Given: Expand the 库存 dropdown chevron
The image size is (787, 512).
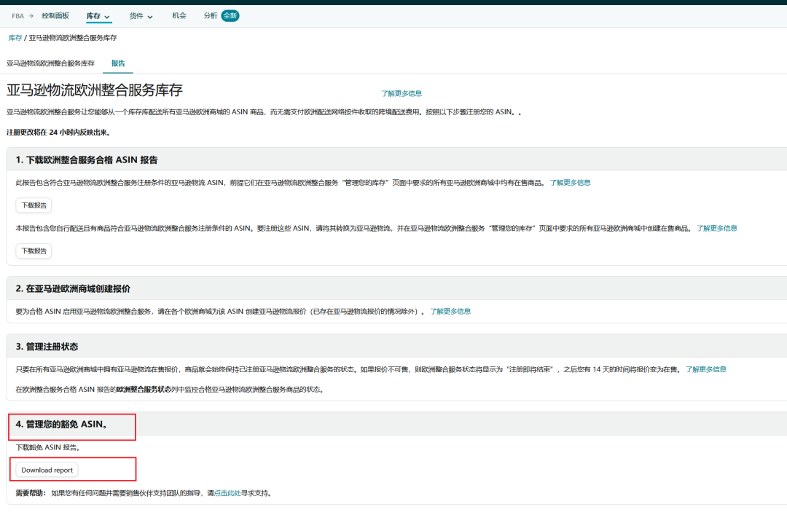Looking at the screenshot, I should (107, 17).
